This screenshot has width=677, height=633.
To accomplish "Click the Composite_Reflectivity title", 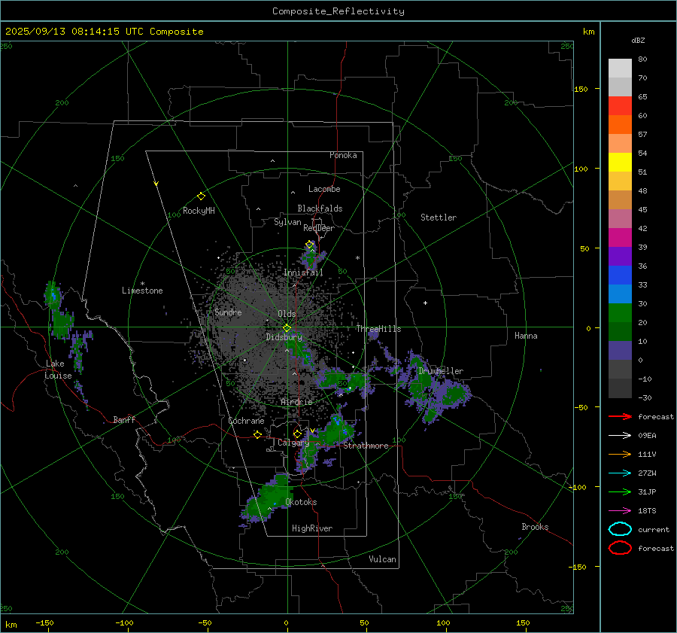I will pyautogui.click(x=338, y=11).
